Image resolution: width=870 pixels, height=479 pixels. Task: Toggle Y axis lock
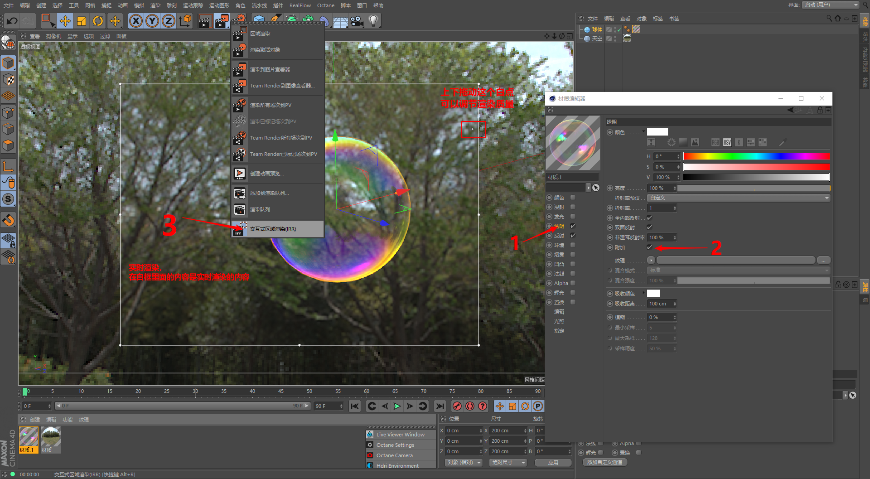pos(152,21)
